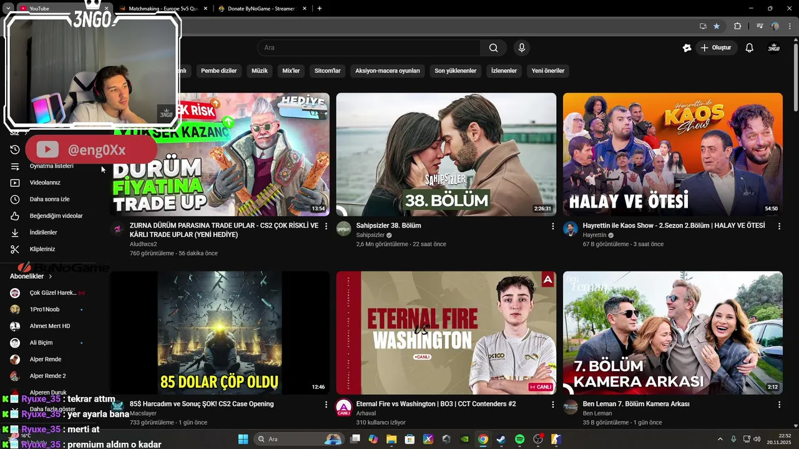Play the Sahipsizler 38. Bölüm thumbnail
799x449 pixels.
(446, 155)
